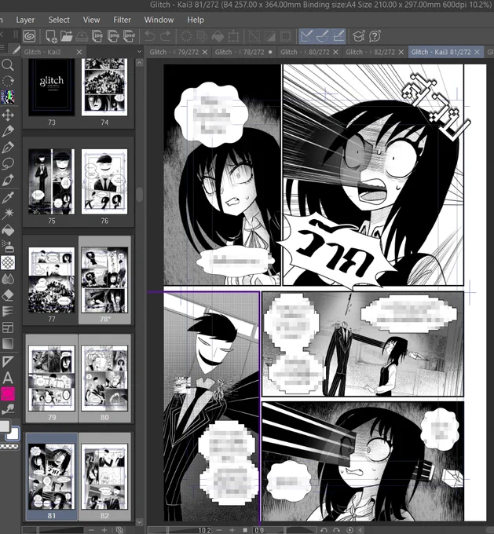Viewport: 494px width, 534px height.
Task: Select the Airbrush tool
Action: coord(8,246)
